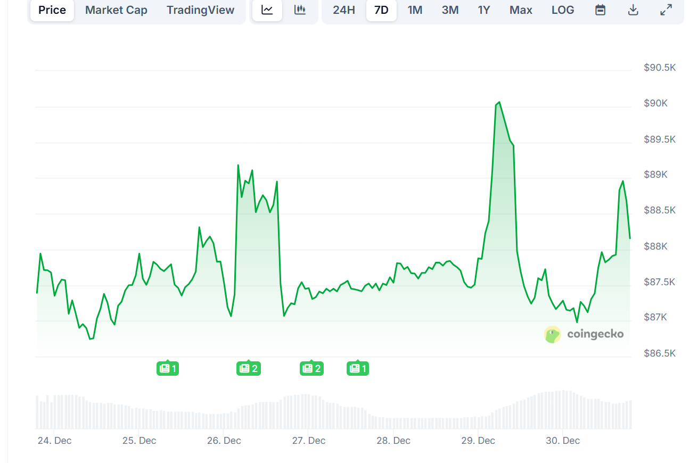Image resolution: width=689 pixels, height=463 pixels.
Task: Open news marker with 2 near 27 Dec
Action: pyautogui.click(x=311, y=368)
